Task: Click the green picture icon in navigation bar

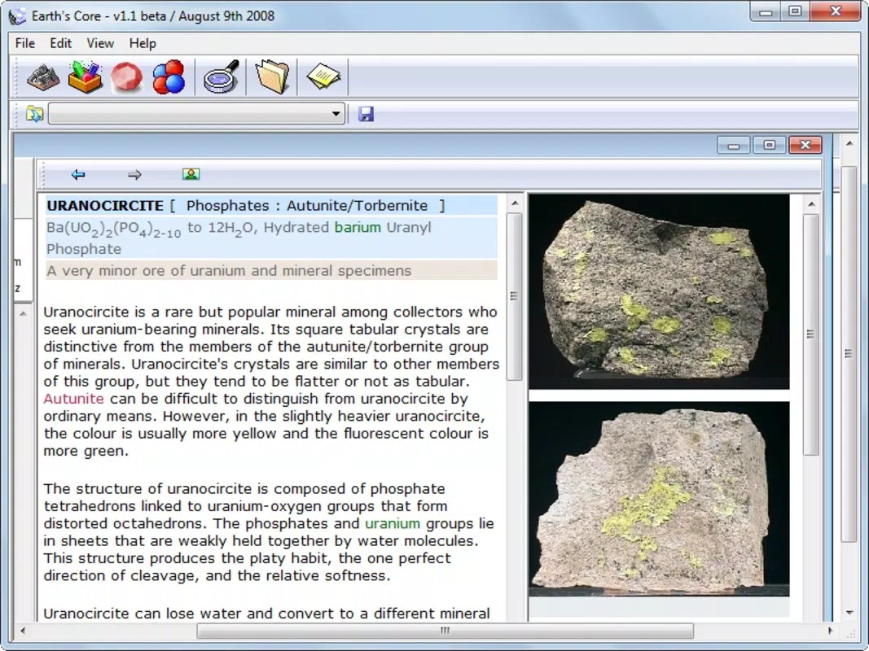Action: click(x=191, y=174)
